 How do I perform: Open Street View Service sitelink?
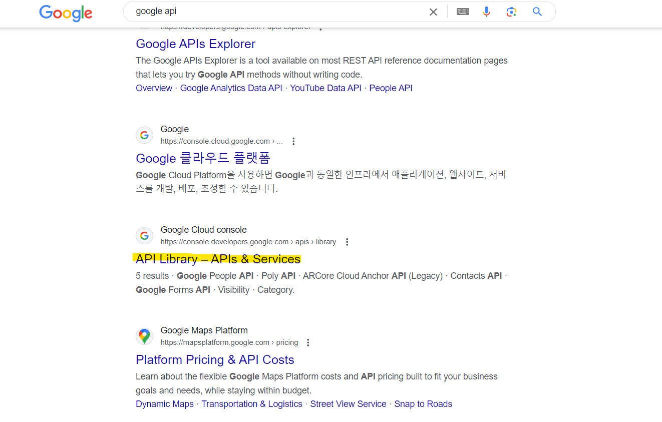coord(348,404)
